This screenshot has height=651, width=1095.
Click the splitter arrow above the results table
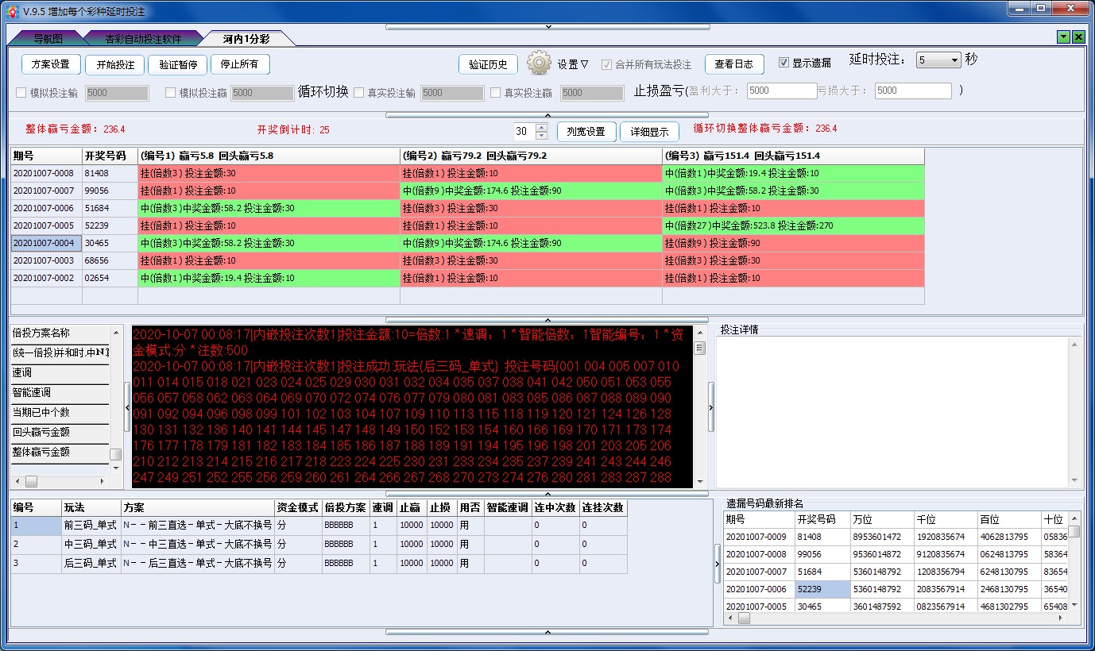tap(547, 114)
